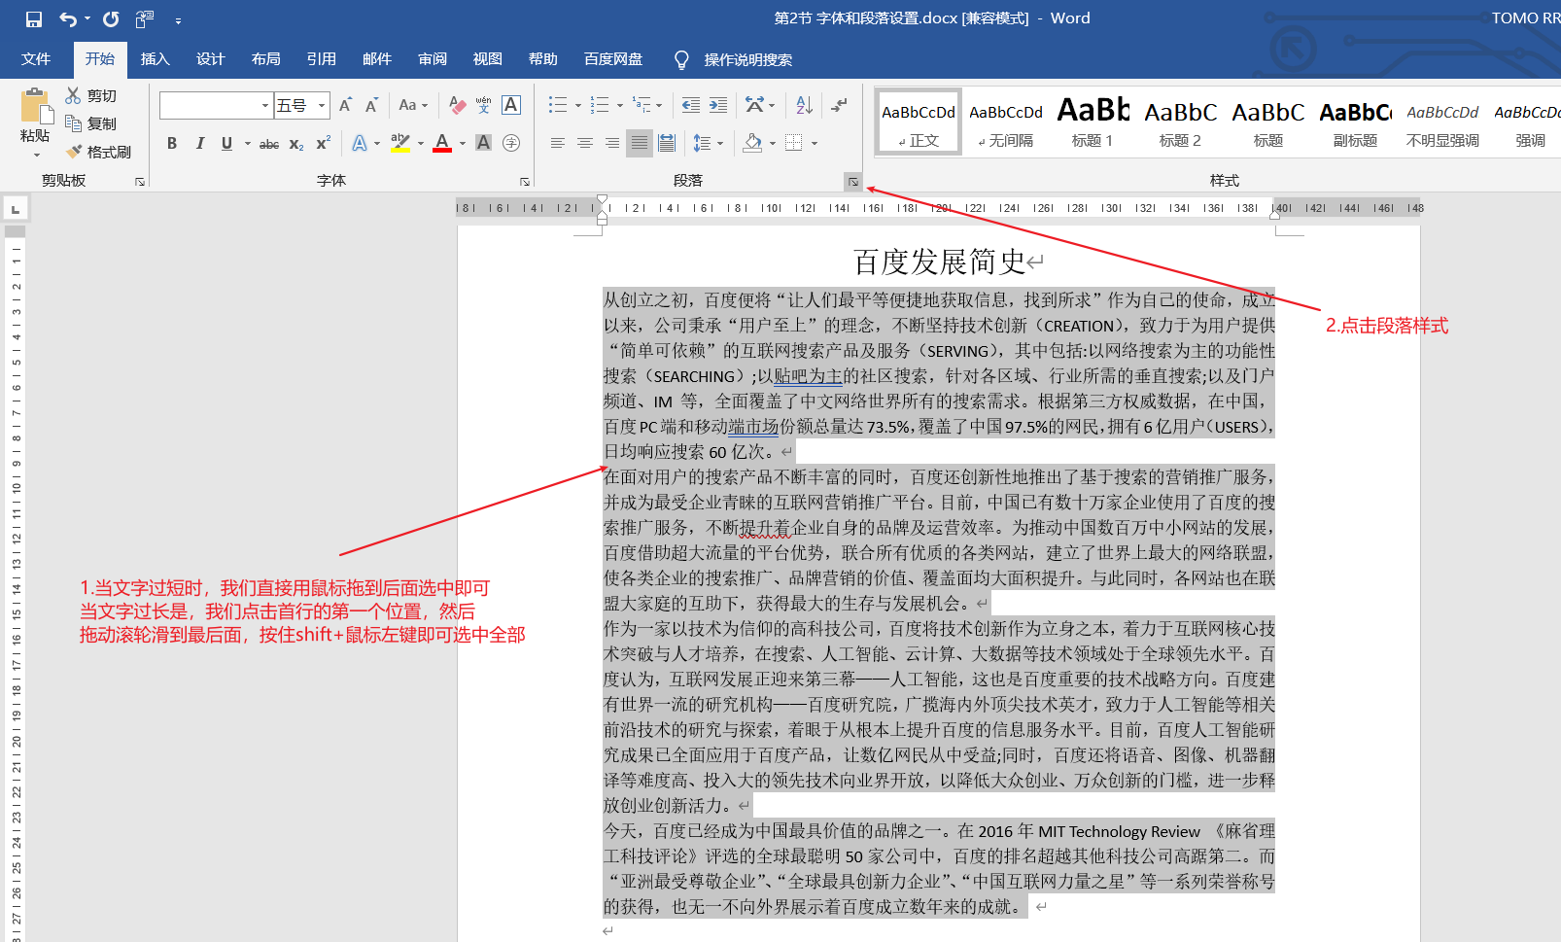1561x942 pixels.
Task: Open font dialog launcher
Action: tap(525, 182)
